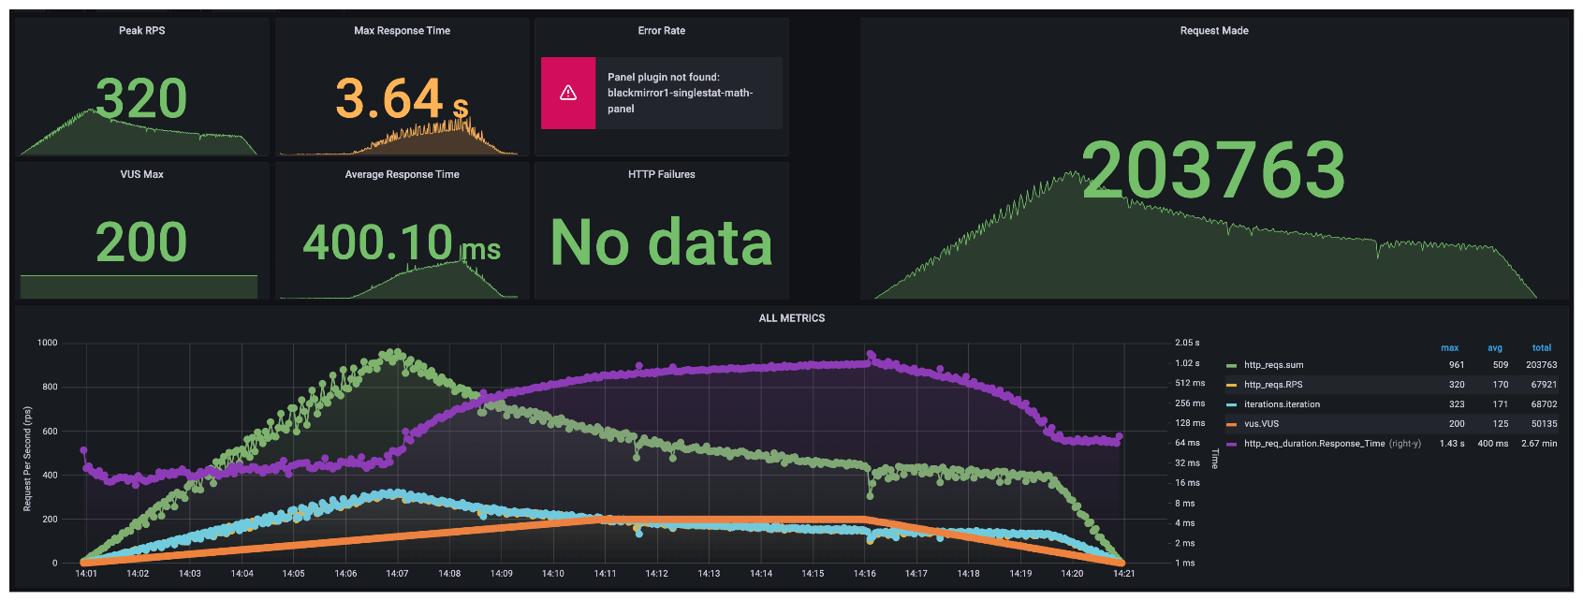Expand the ALL METRICS panel title menu
The image size is (1583, 601).
791,318
